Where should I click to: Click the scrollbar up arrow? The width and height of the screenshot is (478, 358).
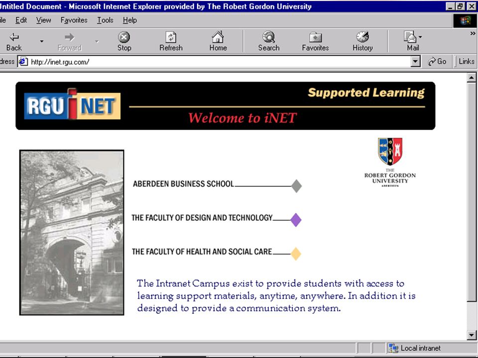472,78
